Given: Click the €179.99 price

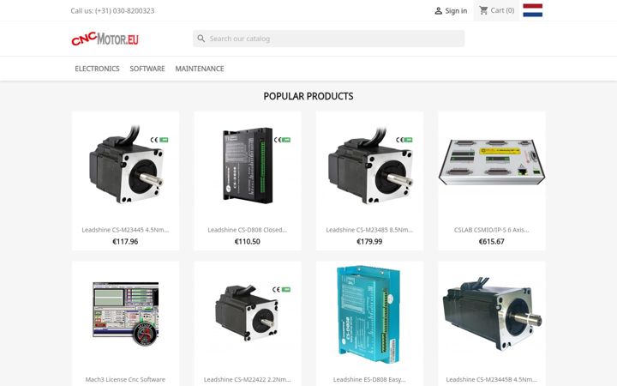Looking at the screenshot, I should pyautogui.click(x=369, y=241).
